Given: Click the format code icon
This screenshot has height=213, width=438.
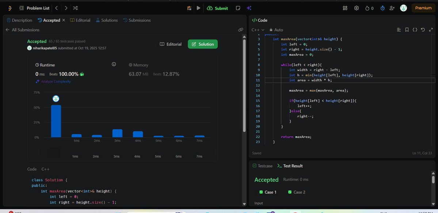Looking at the screenshot, I should tap(399, 30).
